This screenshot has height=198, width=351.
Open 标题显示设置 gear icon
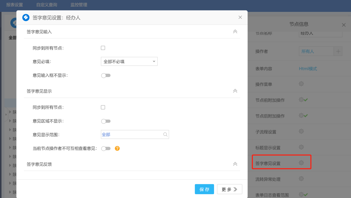pos(301,147)
